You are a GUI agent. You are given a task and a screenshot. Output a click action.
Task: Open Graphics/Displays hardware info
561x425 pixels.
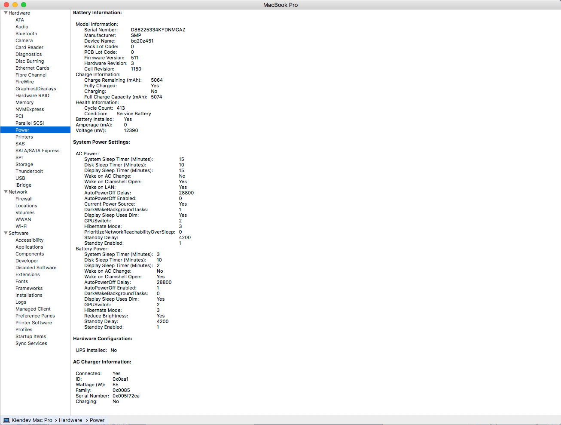click(x=36, y=89)
